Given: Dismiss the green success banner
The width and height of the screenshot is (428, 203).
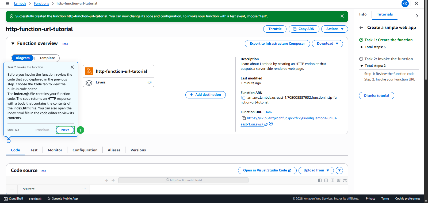Looking at the screenshot, I should pyautogui.click(x=342, y=16).
